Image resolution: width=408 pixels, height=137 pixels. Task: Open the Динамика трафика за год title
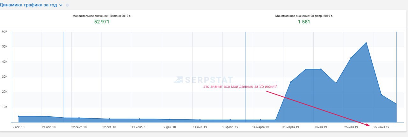pyautogui.click(x=28, y=5)
